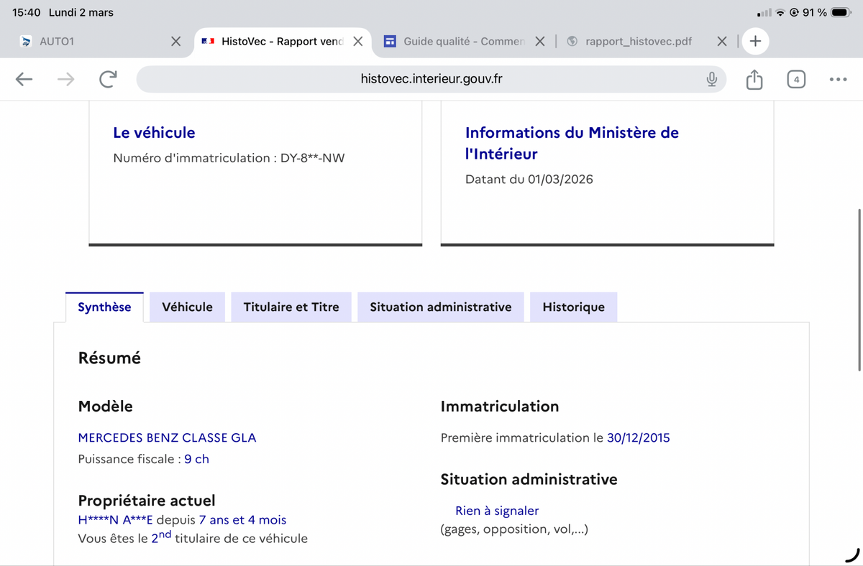The height and width of the screenshot is (566, 863).
Task: Click the Le véhicule heading
Action: click(154, 132)
